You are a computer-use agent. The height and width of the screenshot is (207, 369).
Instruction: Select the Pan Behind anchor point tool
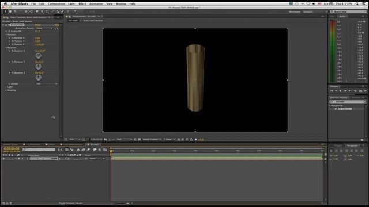coord(31,11)
